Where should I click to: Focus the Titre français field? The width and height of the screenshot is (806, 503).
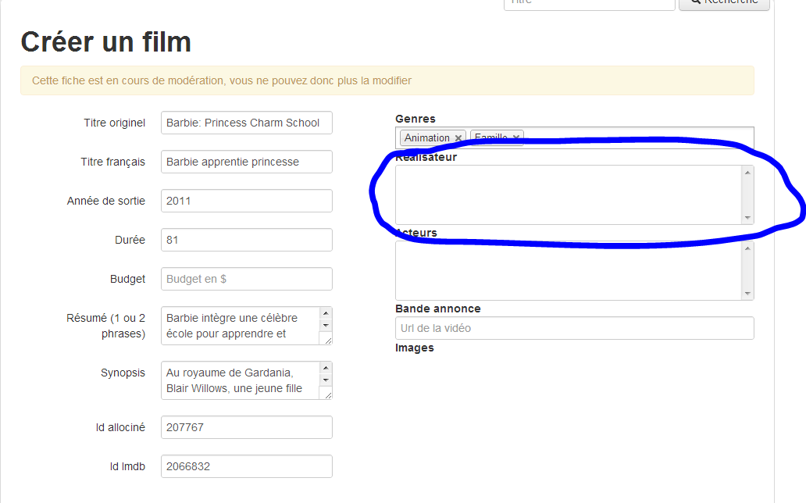pos(247,162)
